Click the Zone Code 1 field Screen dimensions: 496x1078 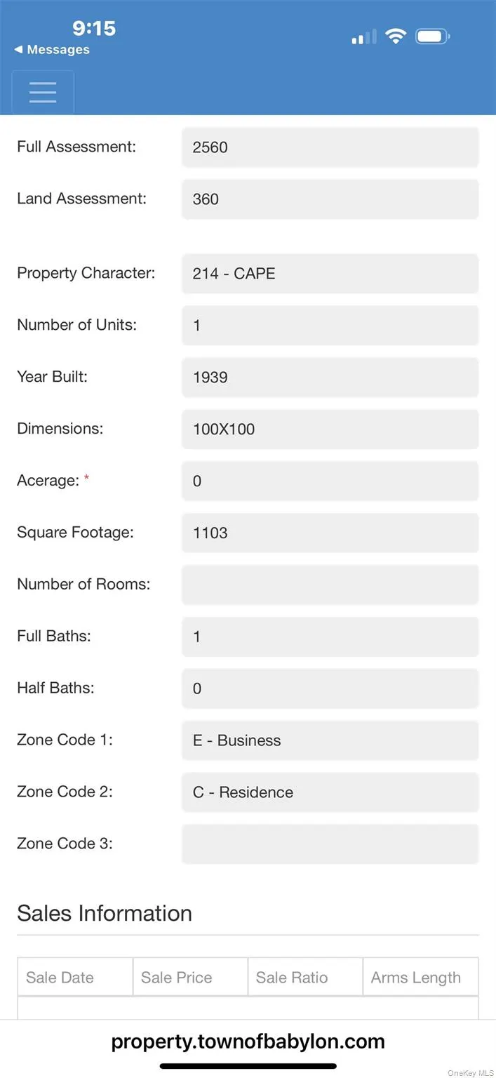330,740
